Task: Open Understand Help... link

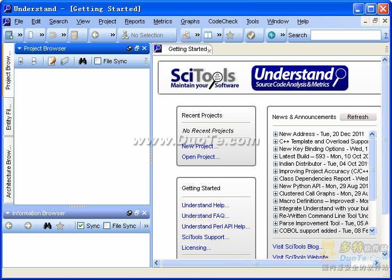Action: click(205, 205)
